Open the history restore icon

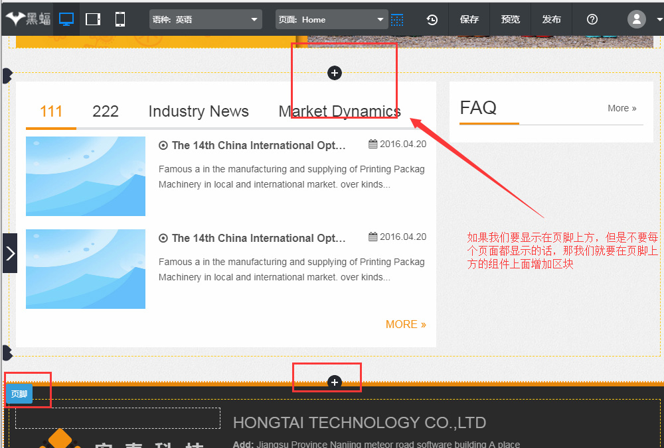point(432,20)
